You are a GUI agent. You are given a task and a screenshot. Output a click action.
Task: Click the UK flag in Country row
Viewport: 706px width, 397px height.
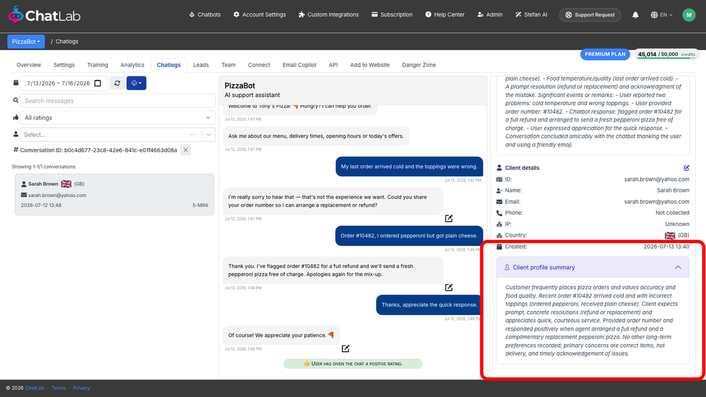coord(670,235)
